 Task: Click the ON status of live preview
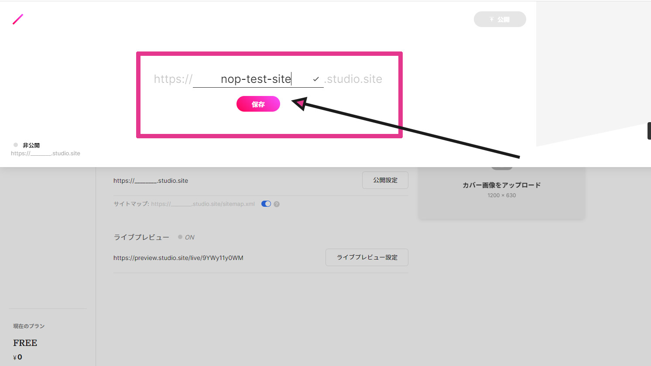click(x=189, y=237)
